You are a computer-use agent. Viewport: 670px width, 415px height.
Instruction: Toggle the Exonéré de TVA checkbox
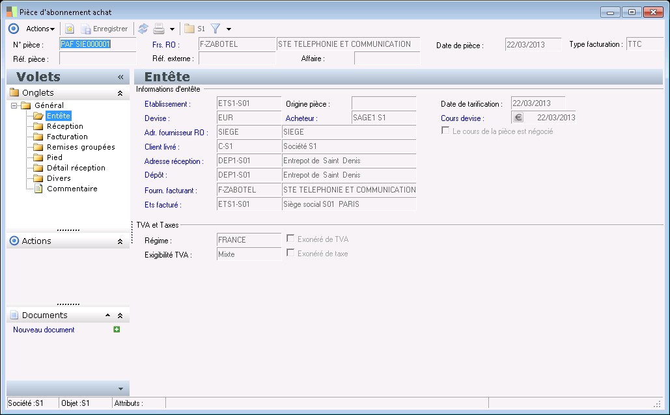coord(290,239)
